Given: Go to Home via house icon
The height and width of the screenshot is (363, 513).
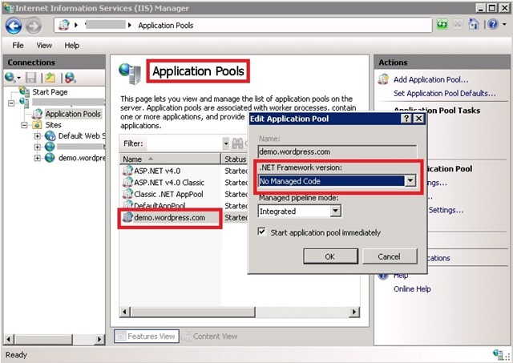Looking at the screenshot, I should tap(474, 24).
